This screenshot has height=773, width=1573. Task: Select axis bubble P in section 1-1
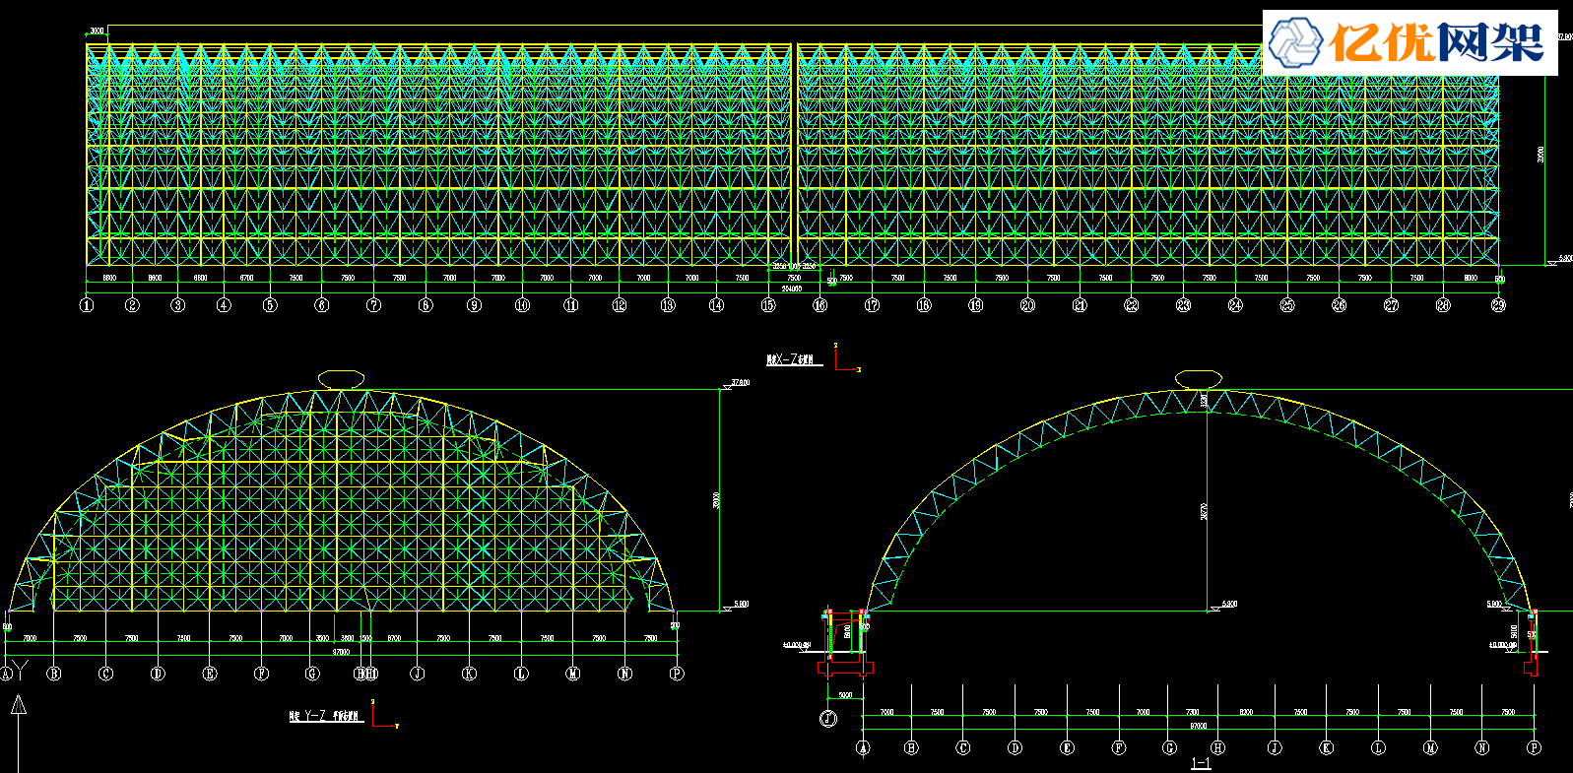[x=1534, y=748]
